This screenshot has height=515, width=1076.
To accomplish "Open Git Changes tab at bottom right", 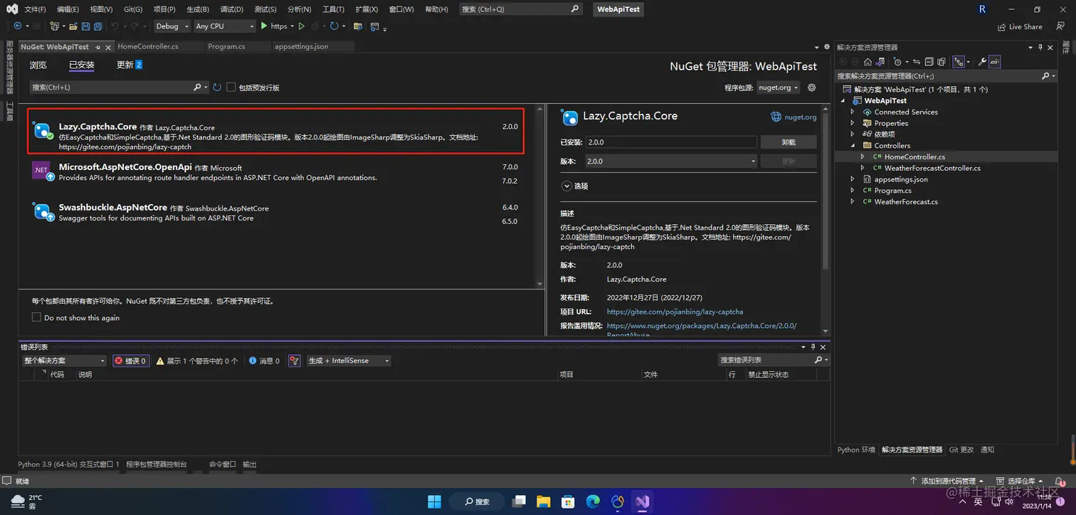I will [961, 450].
